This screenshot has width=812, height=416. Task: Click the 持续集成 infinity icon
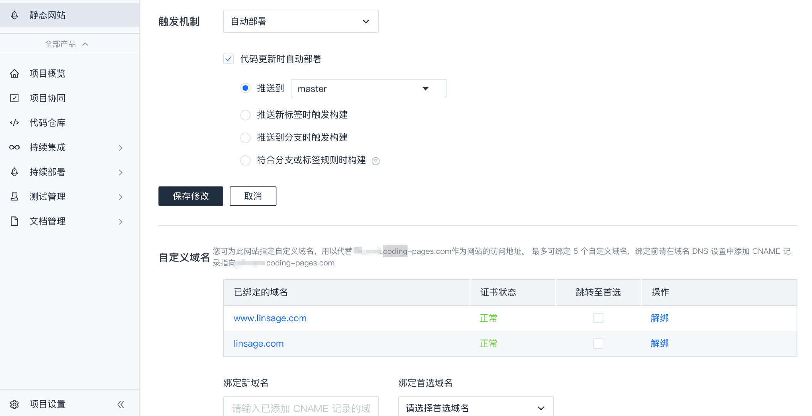coord(14,147)
